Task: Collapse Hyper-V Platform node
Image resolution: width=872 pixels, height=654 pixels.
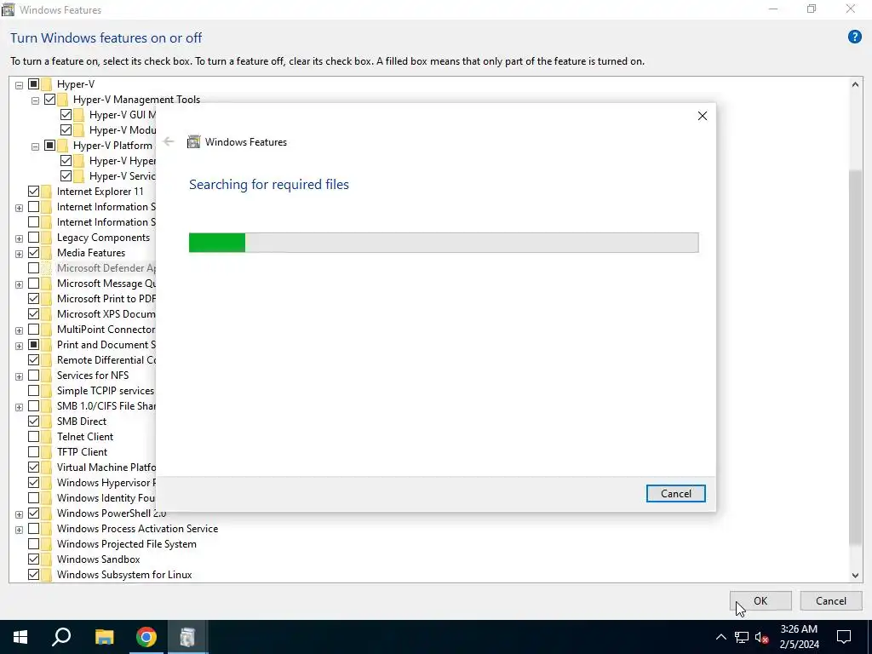Action: (x=35, y=146)
